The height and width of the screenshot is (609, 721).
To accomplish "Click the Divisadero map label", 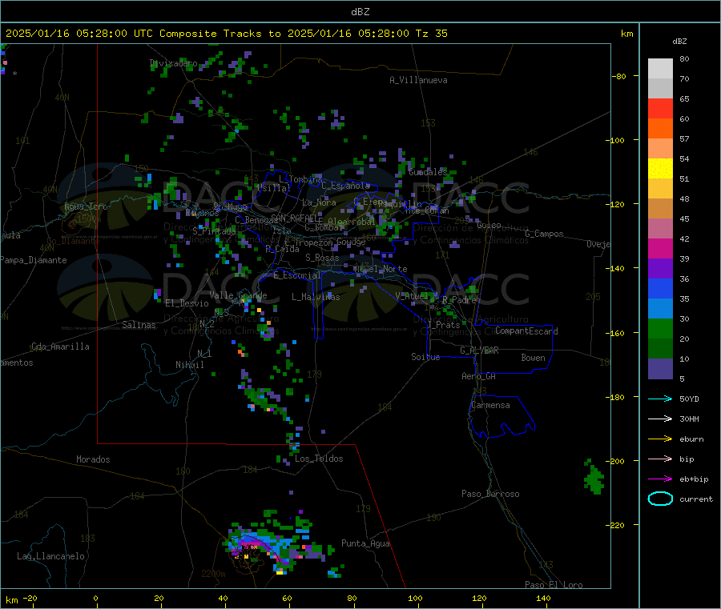I will coord(173,63).
